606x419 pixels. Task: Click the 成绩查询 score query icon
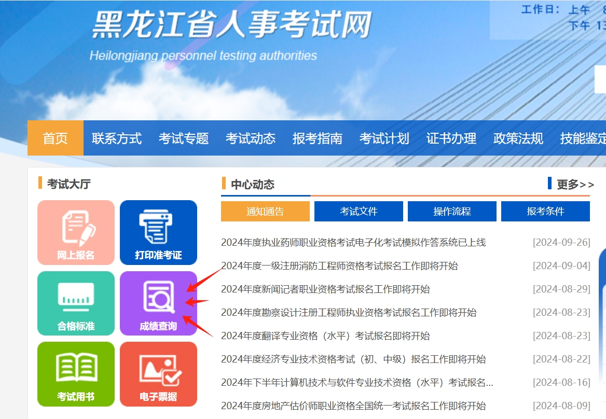click(158, 303)
